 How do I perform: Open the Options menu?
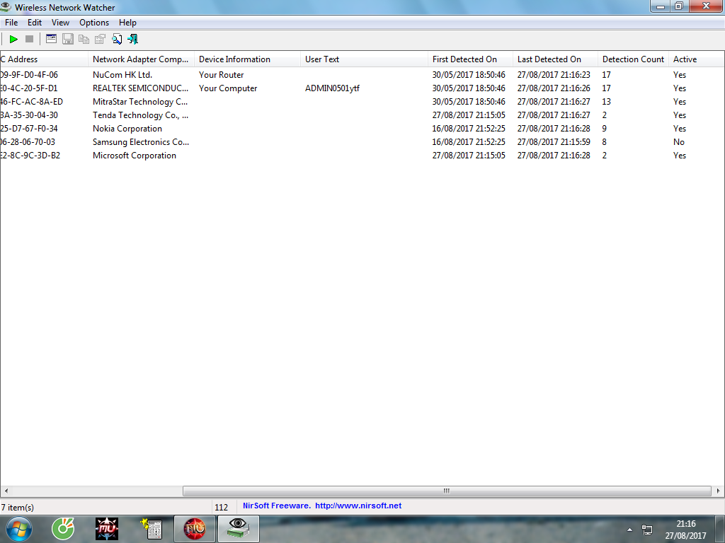tap(94, 23)
